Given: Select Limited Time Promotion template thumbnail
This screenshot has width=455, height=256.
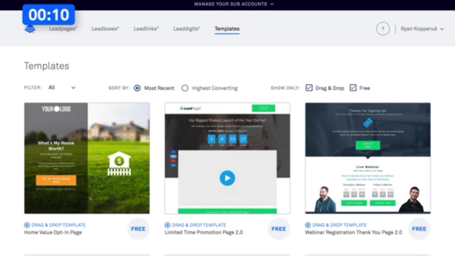Looking at the screenshot, I should 227,158.
